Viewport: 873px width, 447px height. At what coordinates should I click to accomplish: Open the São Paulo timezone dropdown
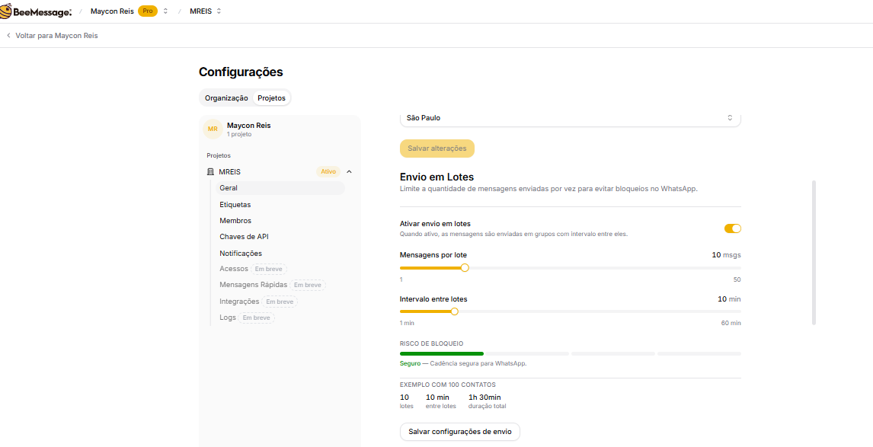click(570, 118)
